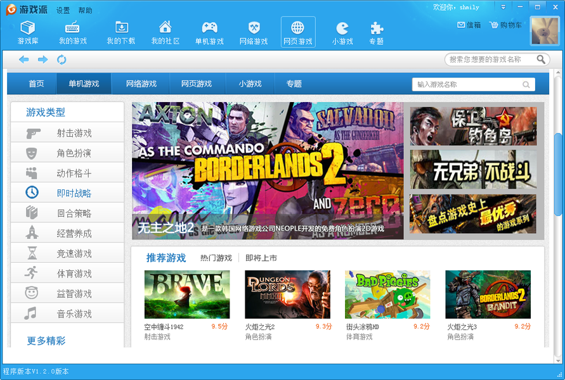Screen dimensions: 565x380
Task: Open the Dungeon Lords game thumbnail
Action: 287,294
